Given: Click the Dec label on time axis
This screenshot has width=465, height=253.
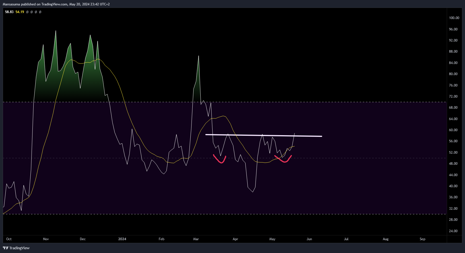Looking at the screenshot, I should coord(83,239).
